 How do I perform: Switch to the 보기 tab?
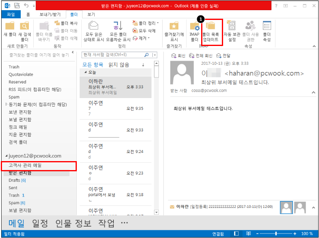91,14
